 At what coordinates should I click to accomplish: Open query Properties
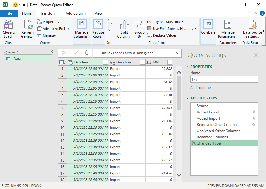tap(48, 22)
